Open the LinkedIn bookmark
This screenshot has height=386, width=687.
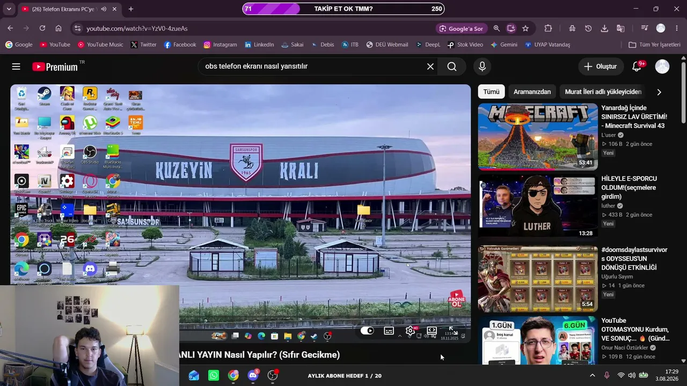point(259,44)
